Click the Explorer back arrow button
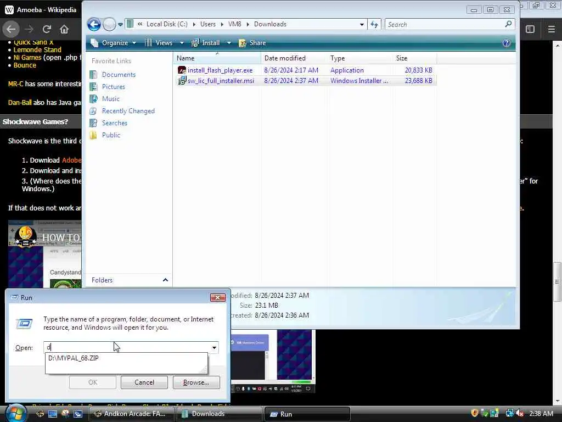Viewport: 562px width, 422px height. [94, 24]
